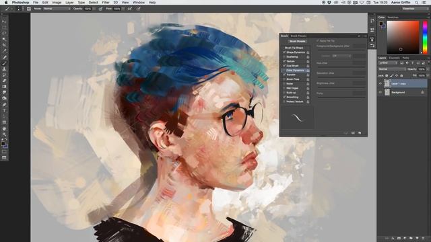
Task: Select the Quick Selection tool
Action: (x=4, y=39)
